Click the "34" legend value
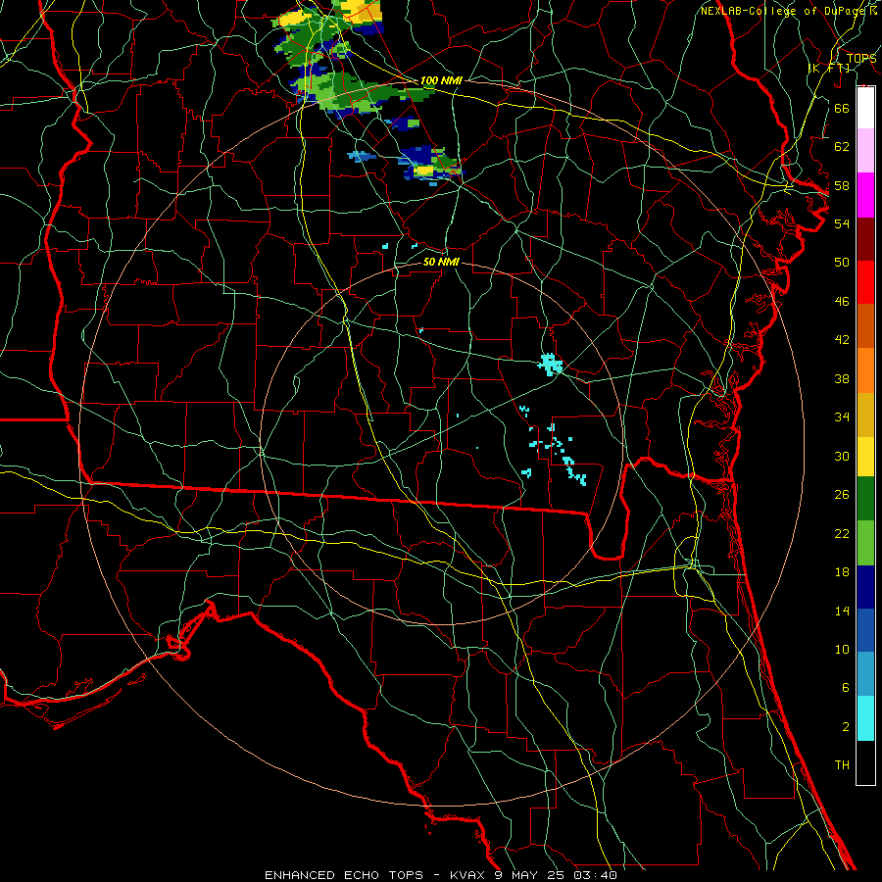This screenshot has width=882, height=882. [x=842, y=416]
